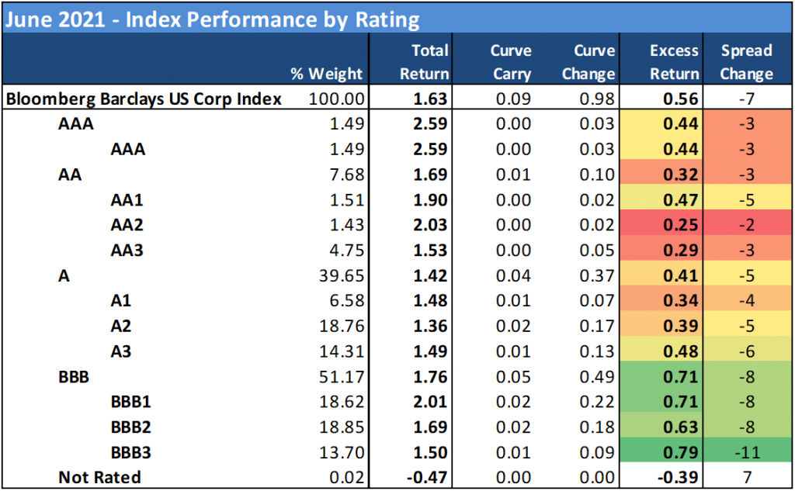Screen dimensions: 795x491
Task: Click the Not Rated row label
Action: (99, 478)
